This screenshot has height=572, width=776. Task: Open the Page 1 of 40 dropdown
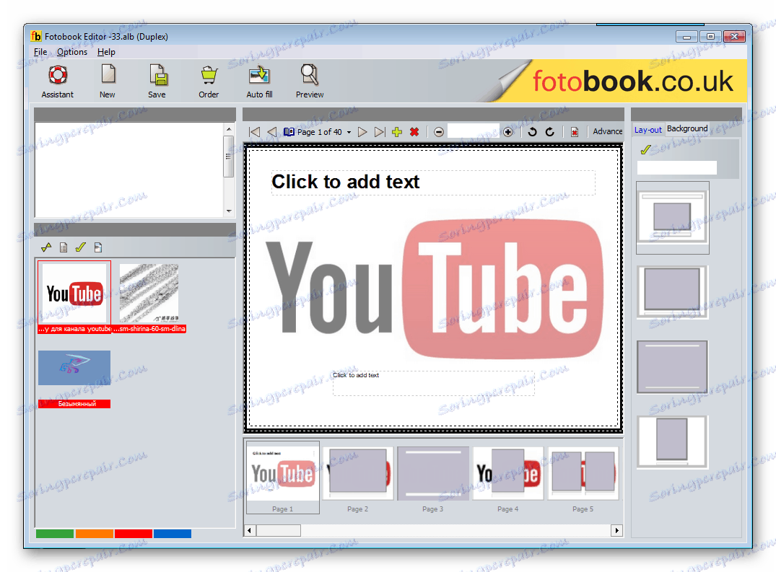(349, 133)
